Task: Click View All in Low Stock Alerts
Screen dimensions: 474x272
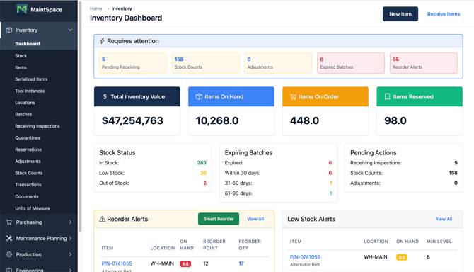Action: pyautogui.click(x=444, y=219)
